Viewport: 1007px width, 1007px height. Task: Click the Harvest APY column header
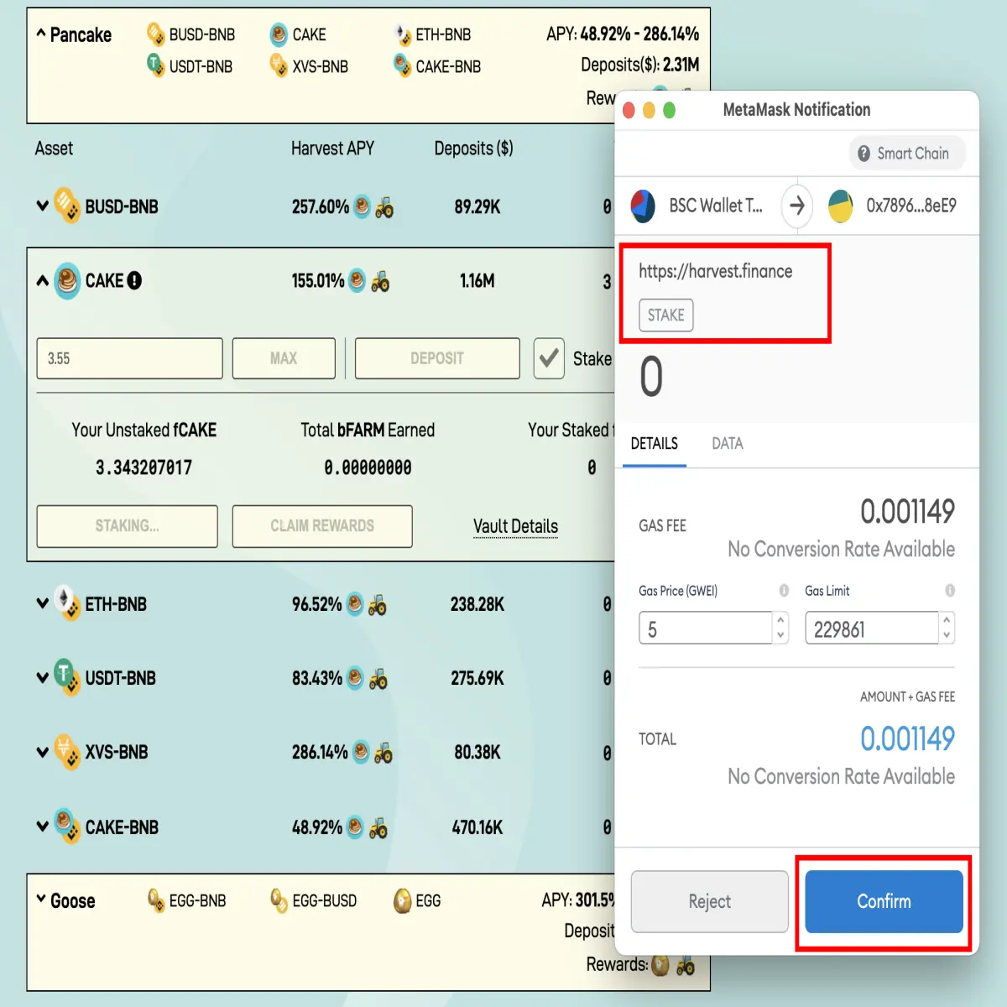pos(332,149)
